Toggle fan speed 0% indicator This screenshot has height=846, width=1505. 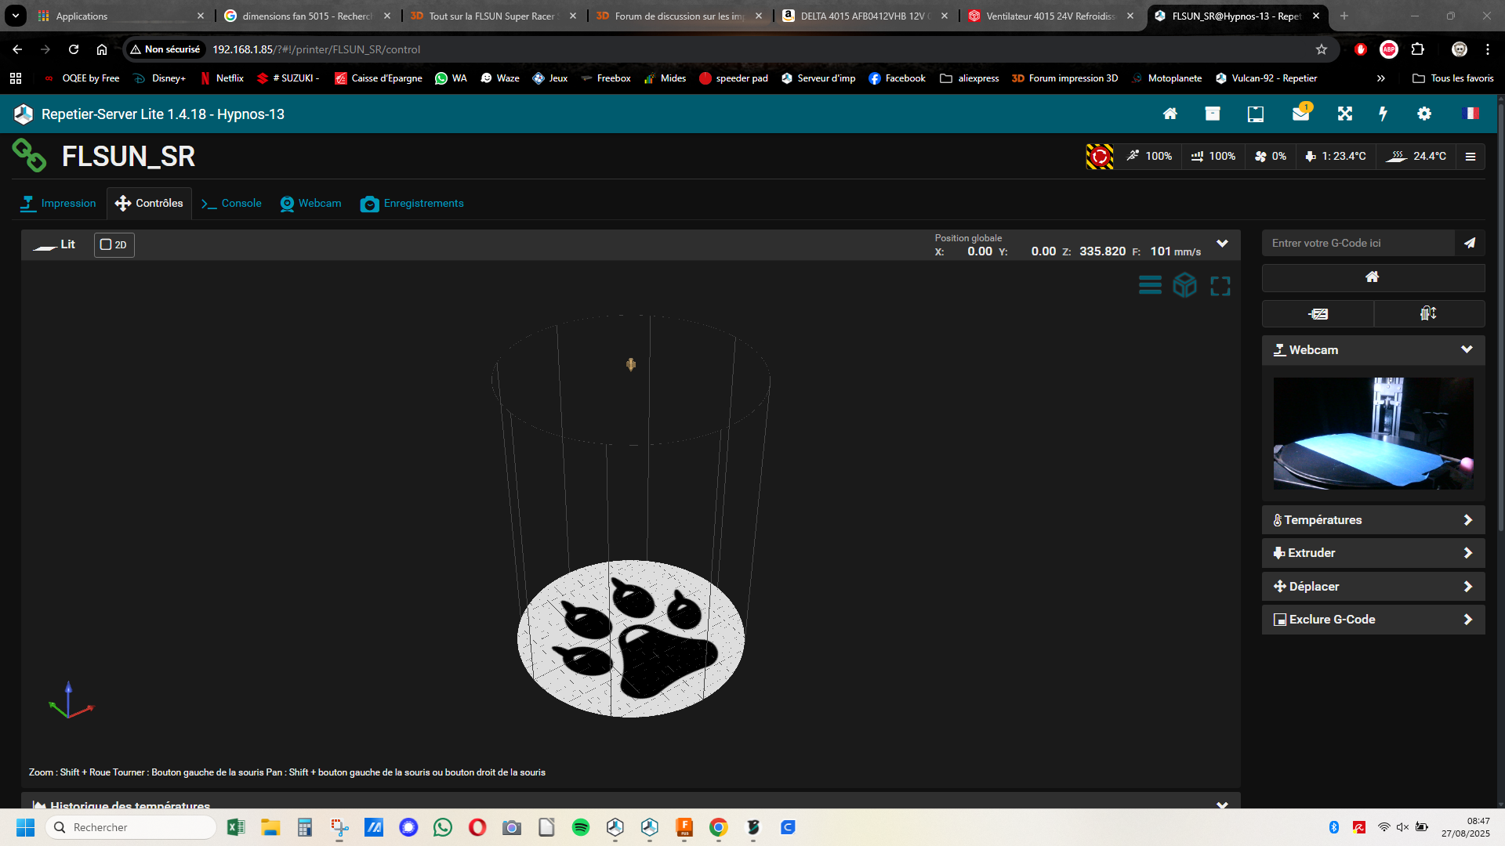(x=1270, y=157)
